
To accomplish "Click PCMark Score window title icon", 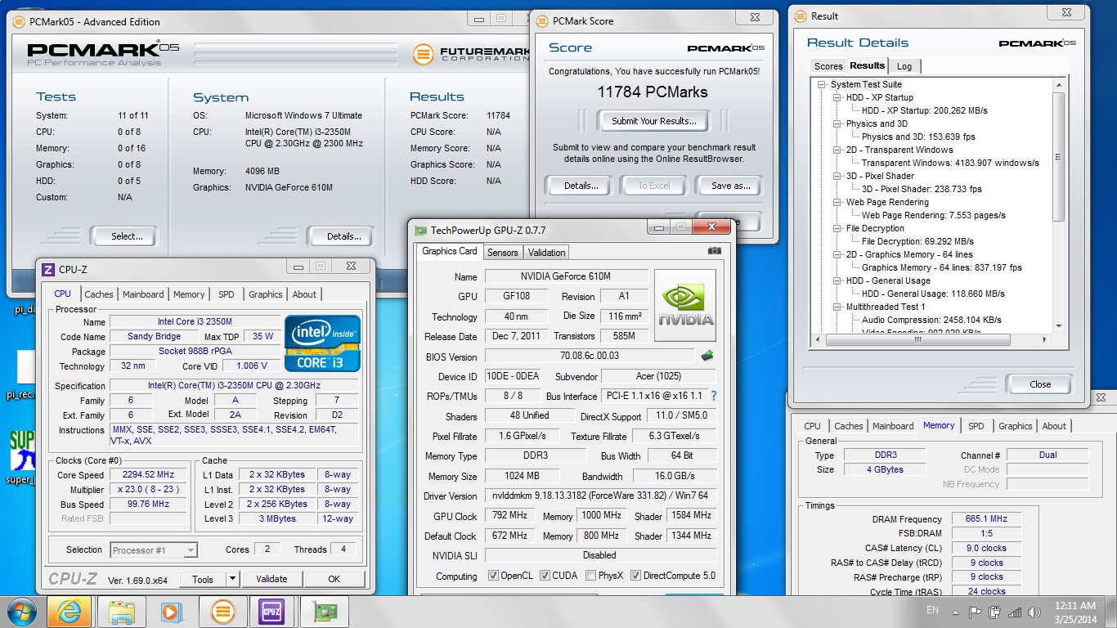I will pos(542,21).
